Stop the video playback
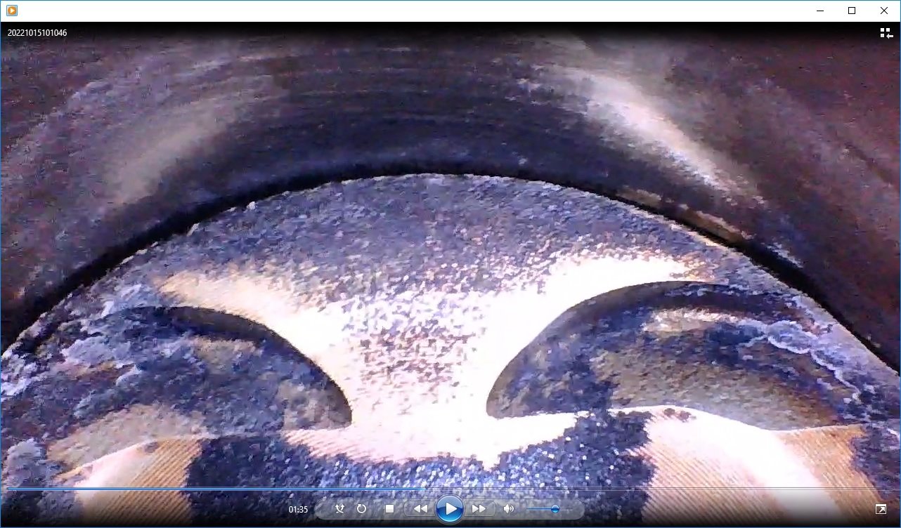 (x=389, y=509)
